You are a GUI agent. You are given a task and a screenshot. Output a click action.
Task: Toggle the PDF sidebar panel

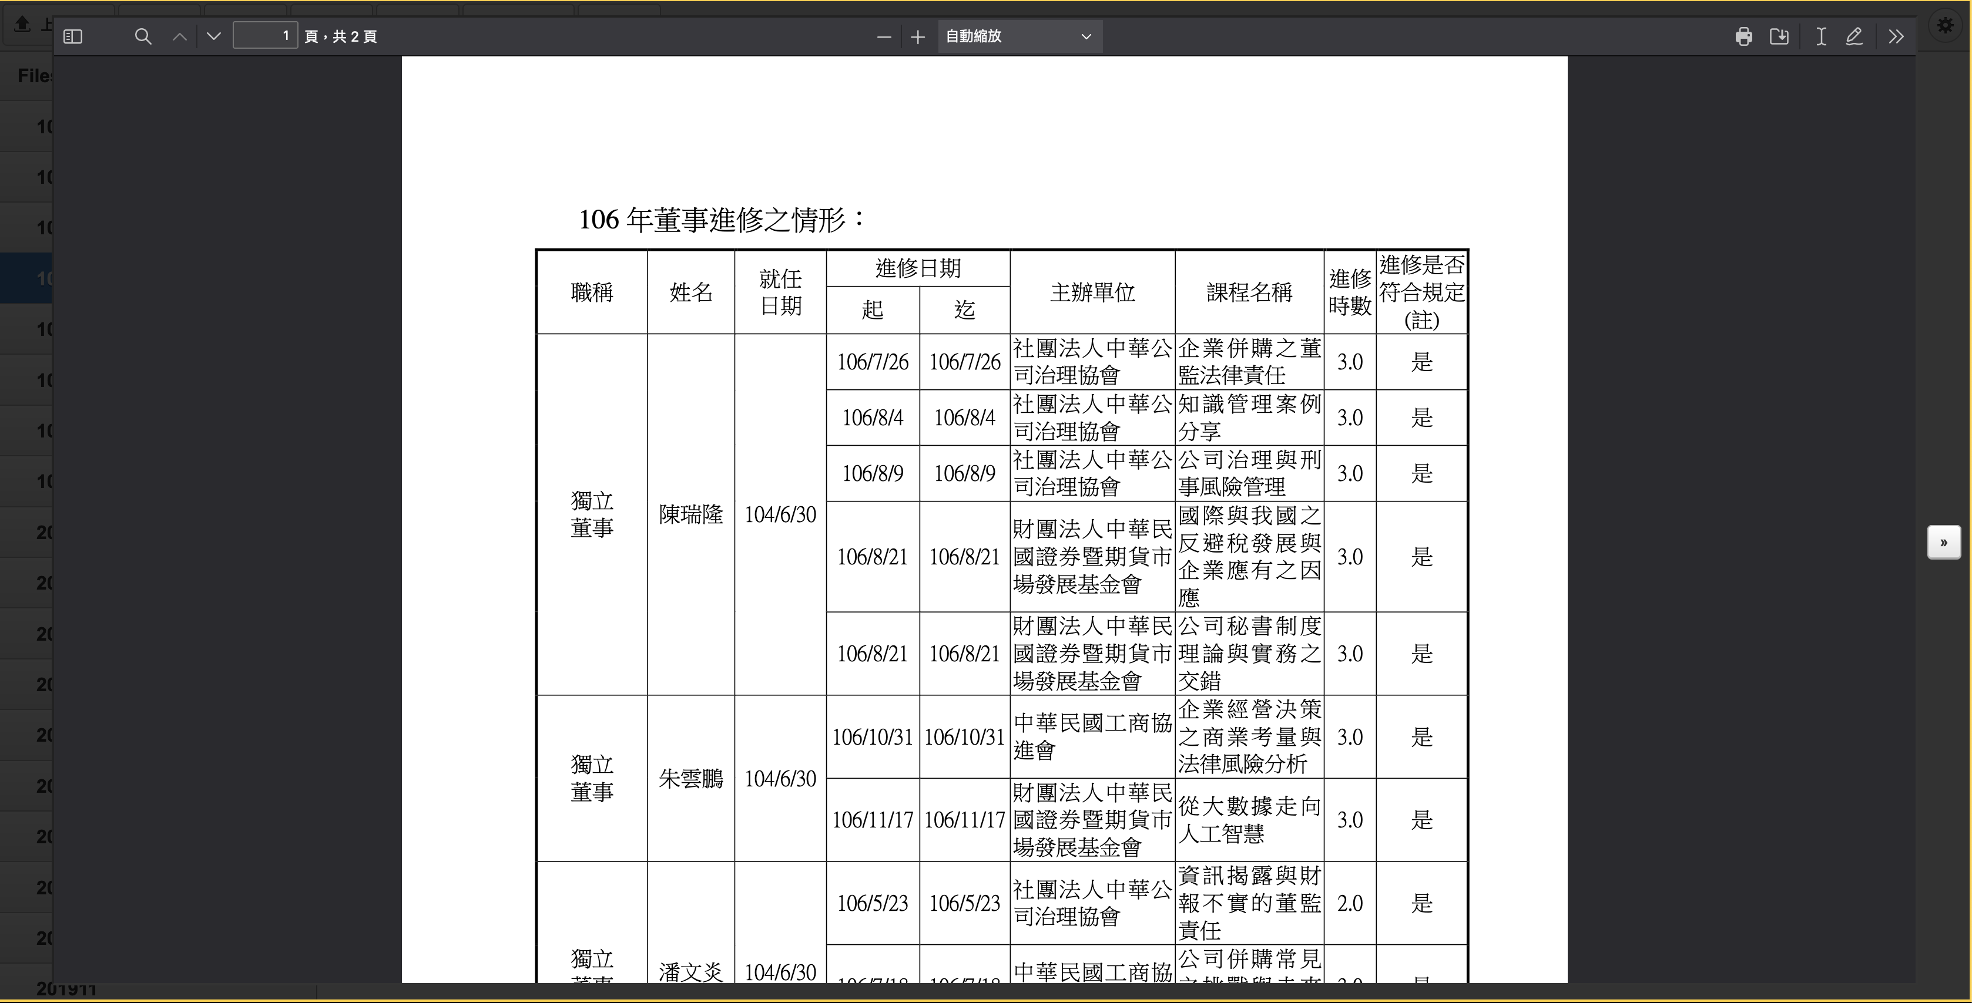click(x=73, y=36)
